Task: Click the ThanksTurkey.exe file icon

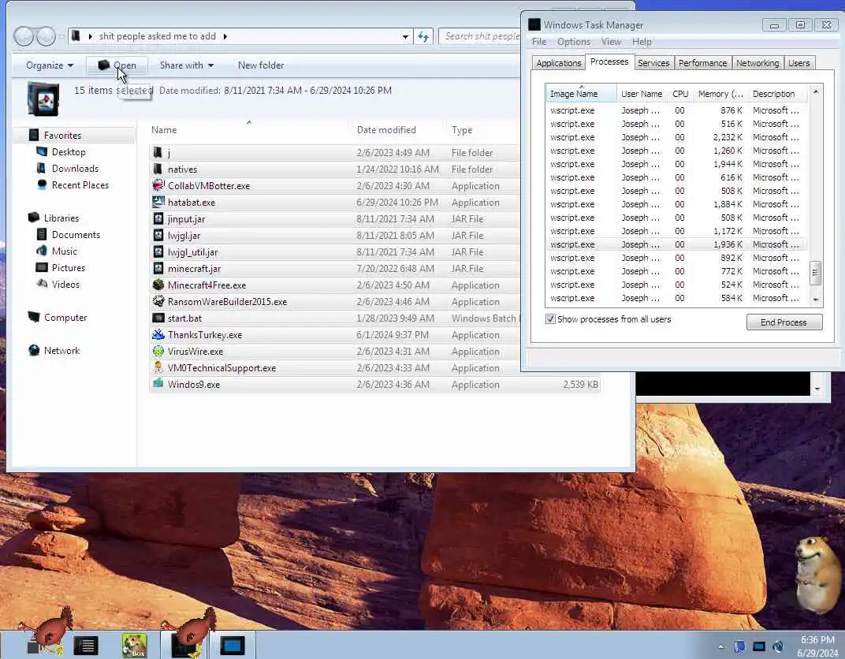Action: [158, 334]
